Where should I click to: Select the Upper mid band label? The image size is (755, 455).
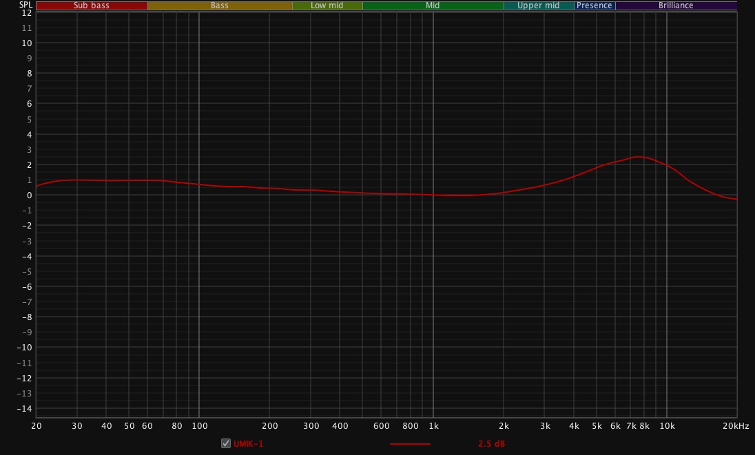pyautogui.click(x=539, y=6)
